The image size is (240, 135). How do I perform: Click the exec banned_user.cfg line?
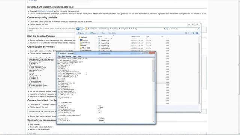67,75
